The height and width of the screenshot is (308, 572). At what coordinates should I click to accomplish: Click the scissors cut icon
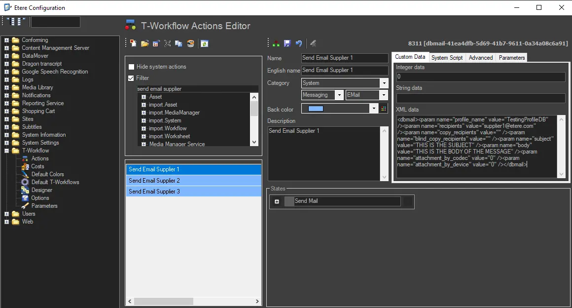coord(167,43)
